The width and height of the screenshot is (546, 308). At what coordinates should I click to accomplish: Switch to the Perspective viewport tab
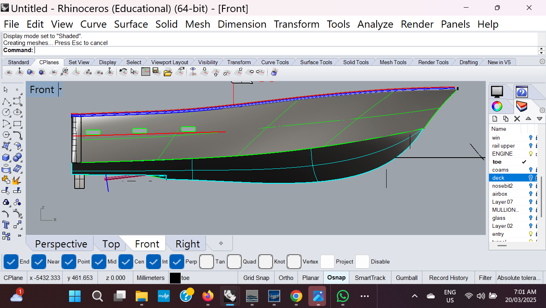61,244
